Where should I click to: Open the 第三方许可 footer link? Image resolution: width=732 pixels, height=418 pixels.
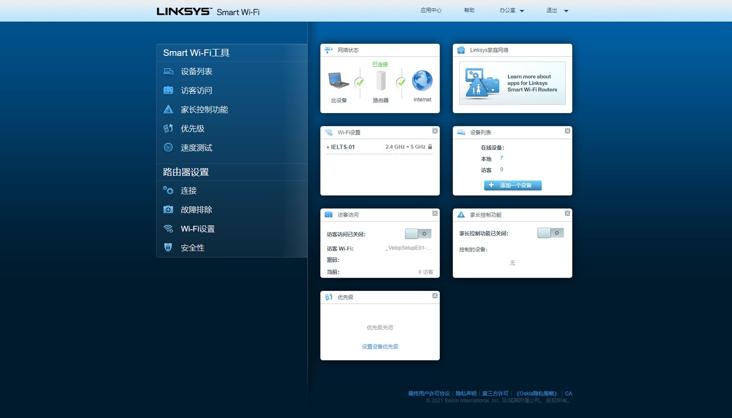click(495, 394)
